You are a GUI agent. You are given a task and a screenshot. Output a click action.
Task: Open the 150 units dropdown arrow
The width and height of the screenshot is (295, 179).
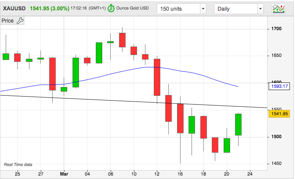tap(203, 9)
